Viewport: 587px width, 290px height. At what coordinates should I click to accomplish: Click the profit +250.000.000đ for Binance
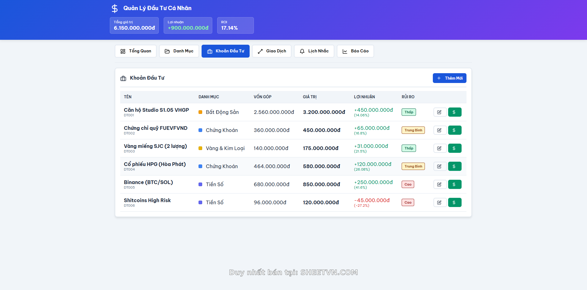pos(373,182)
